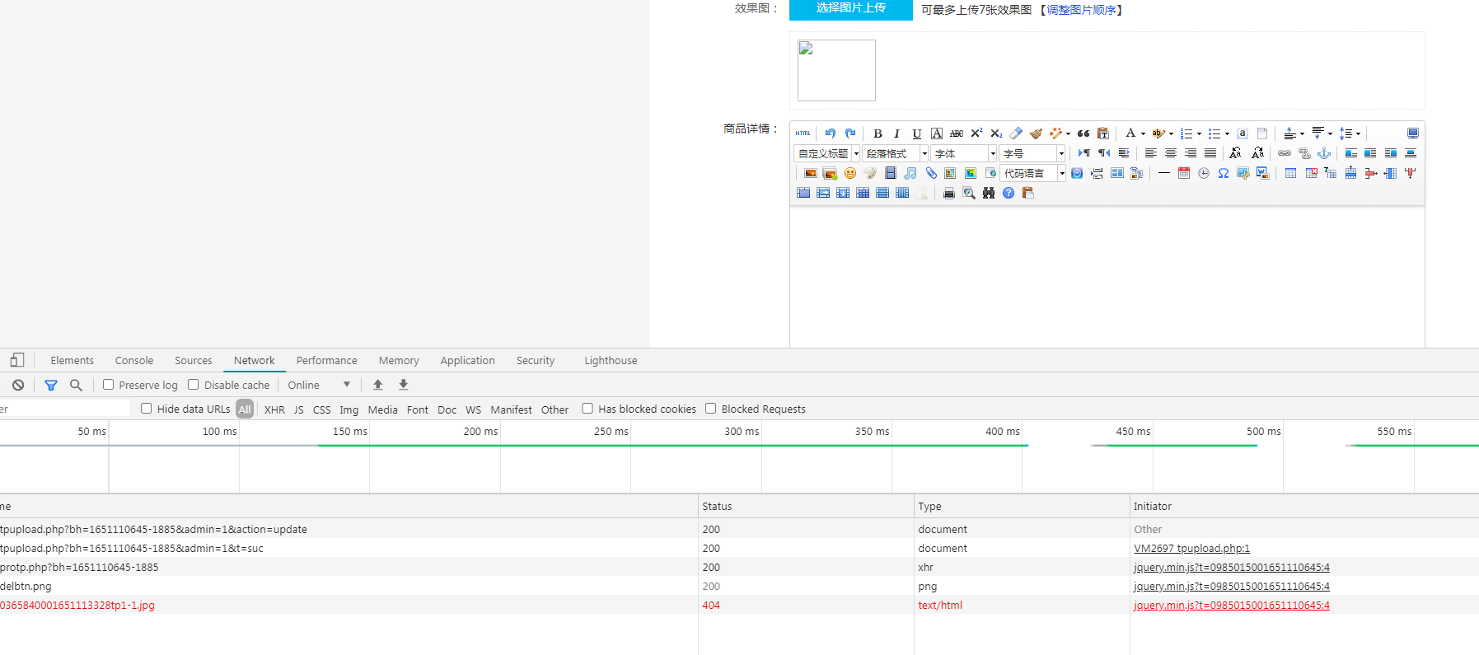Toggle italic formatting in editor
1479x655 pixels.
[x=897, y=133]
